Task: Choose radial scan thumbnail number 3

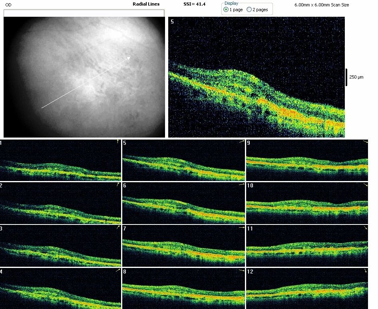Action: point(60,246)
